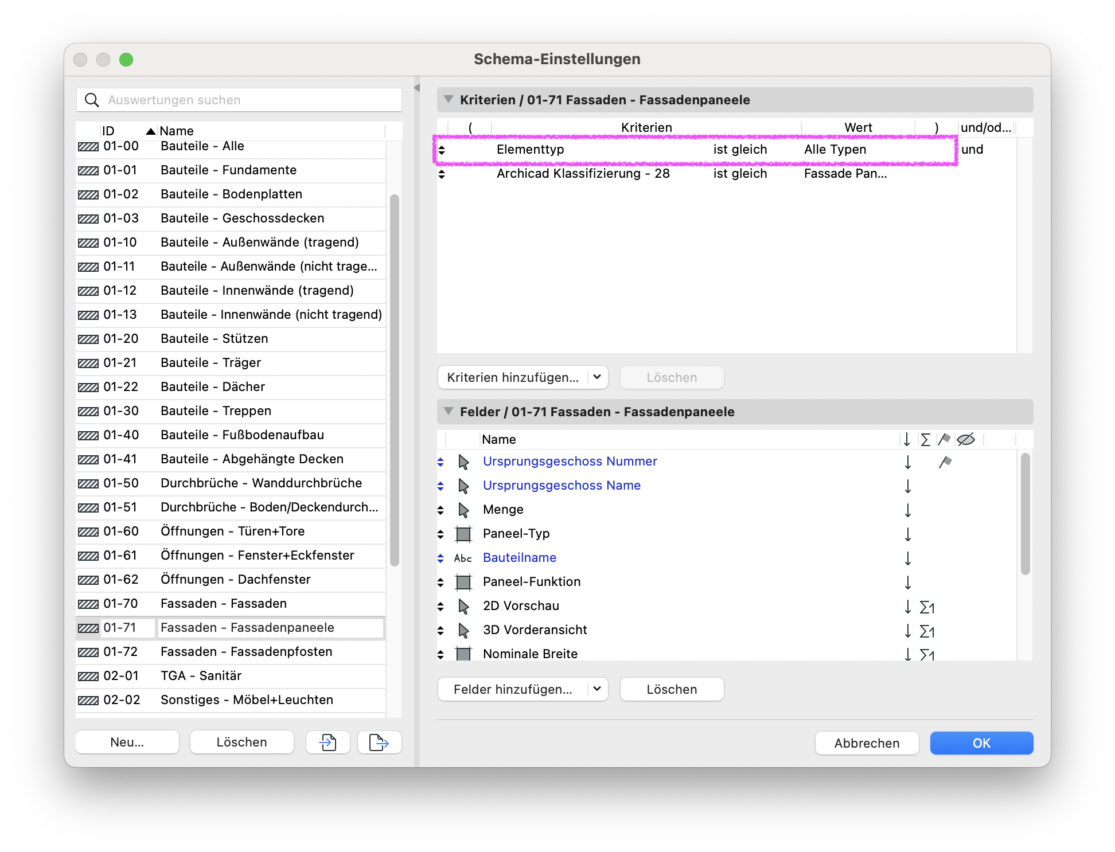Toggle sort arrow of 2D Vorschau row
Viewport: 1115px width, 852px height.
point(908,606)
